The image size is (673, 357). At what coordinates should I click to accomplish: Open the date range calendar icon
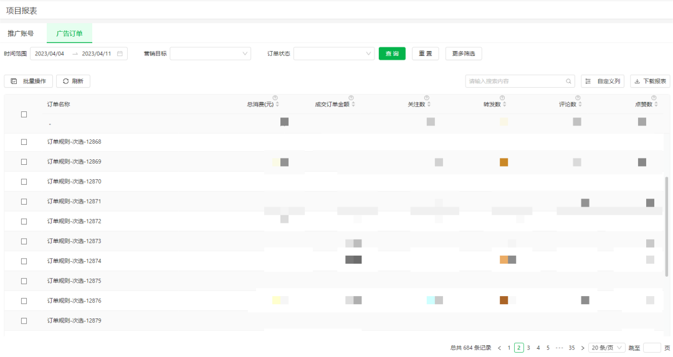[120, 53]
